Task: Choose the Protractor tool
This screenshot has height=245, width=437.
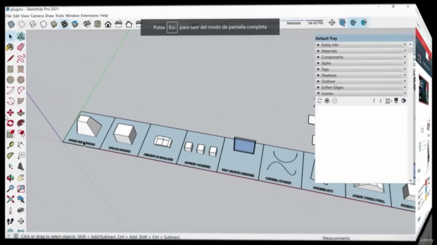Action: coord(10,156)
